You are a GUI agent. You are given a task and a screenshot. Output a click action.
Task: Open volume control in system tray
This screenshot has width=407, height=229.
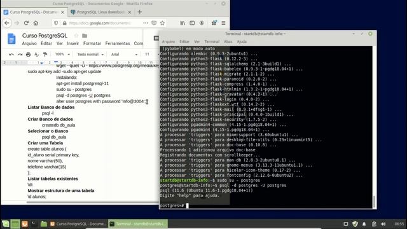click(383, 224)
